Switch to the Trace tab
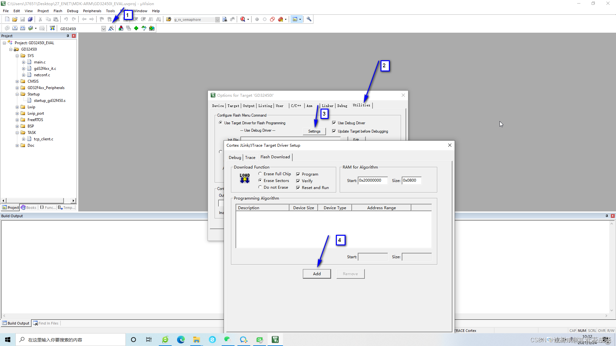This screenshot has width=616, height=346. click(250, 158)
